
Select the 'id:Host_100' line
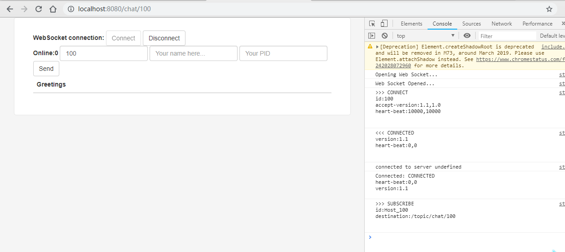(392, 210)
